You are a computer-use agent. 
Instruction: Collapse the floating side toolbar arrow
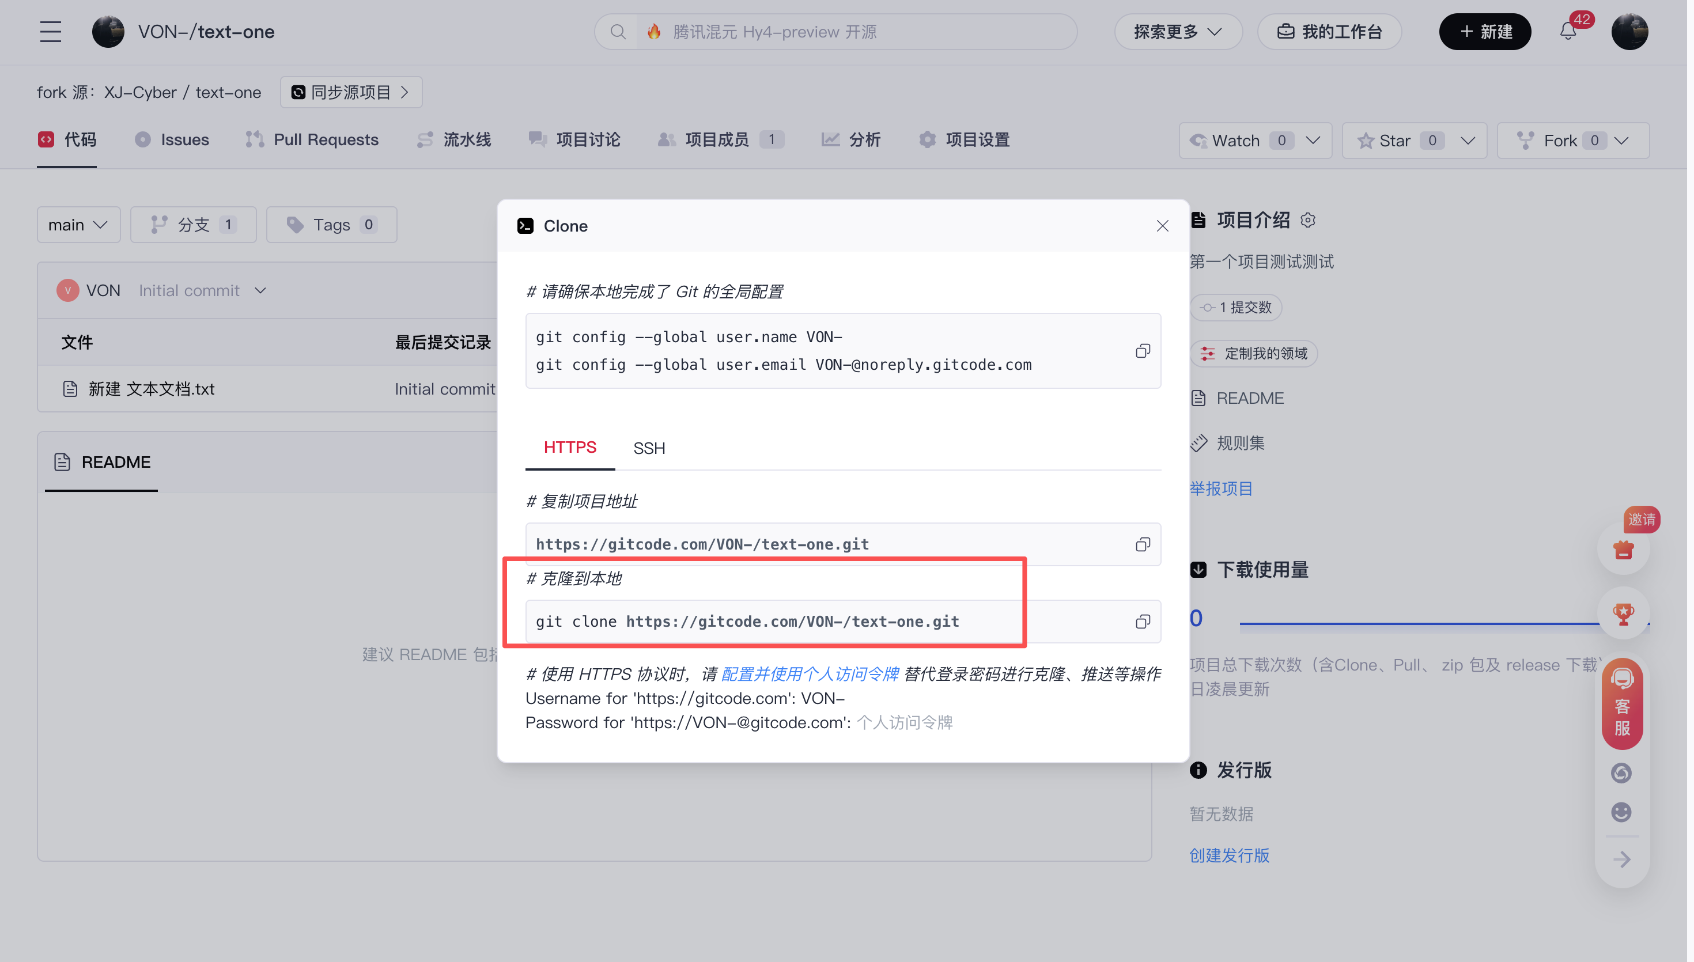pyautogui.click(x=1621, y=859)
